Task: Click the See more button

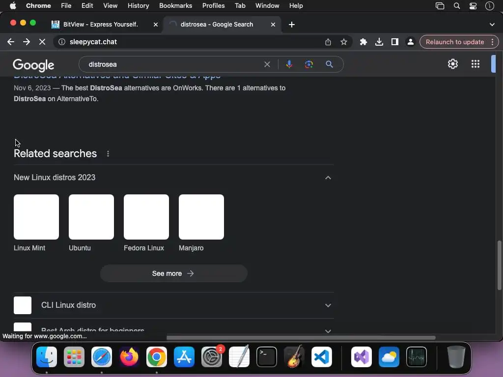Action: pyautogui.click(x=174, y=273)
